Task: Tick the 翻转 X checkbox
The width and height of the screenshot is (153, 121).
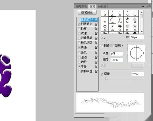Action: click(x=102, y=46)
